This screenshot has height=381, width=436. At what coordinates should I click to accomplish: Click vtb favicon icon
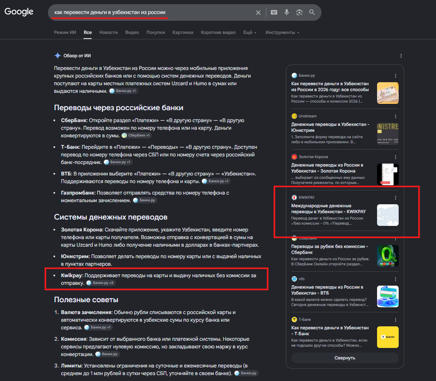pyautogui.click(x=294, y=279)
